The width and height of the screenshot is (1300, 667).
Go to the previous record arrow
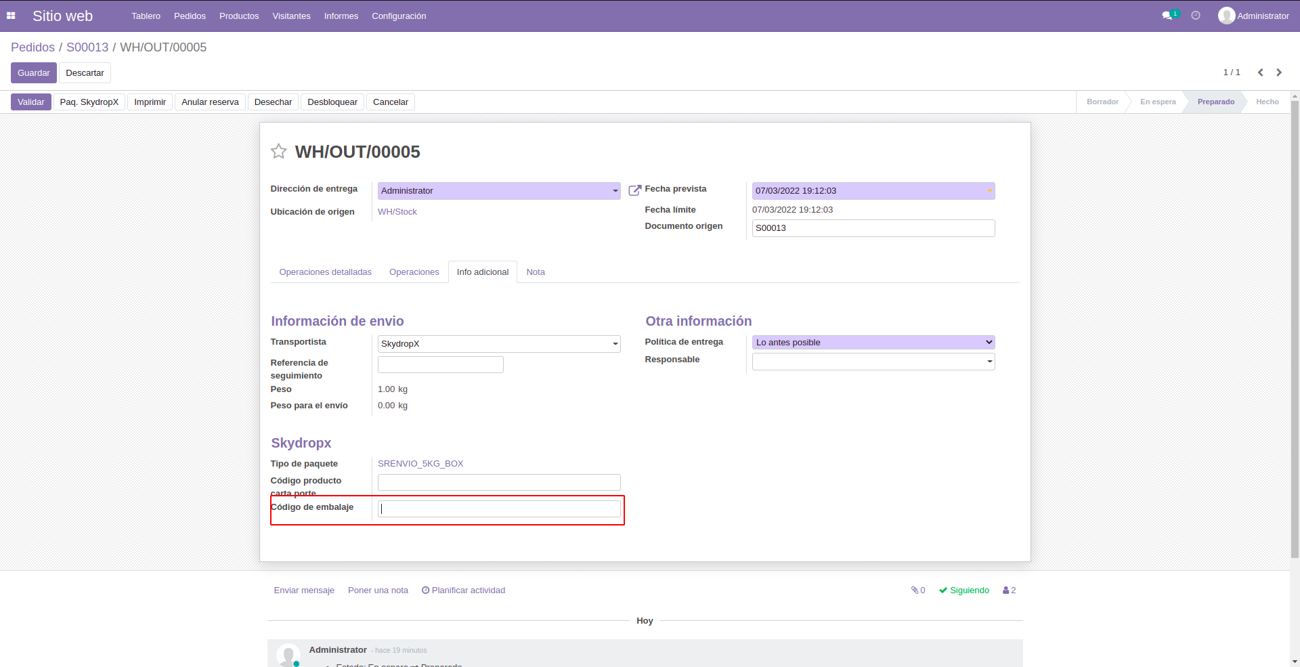tap(1260, 72)
